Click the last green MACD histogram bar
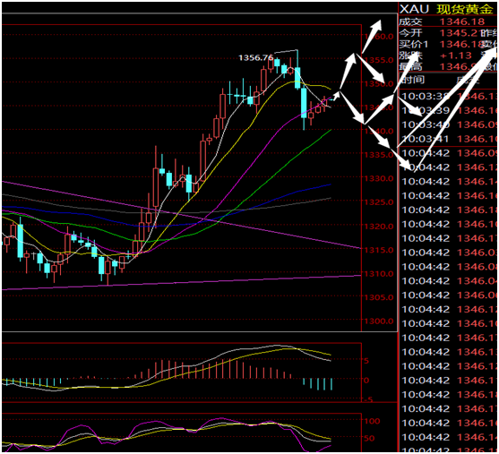 point(331,384)
